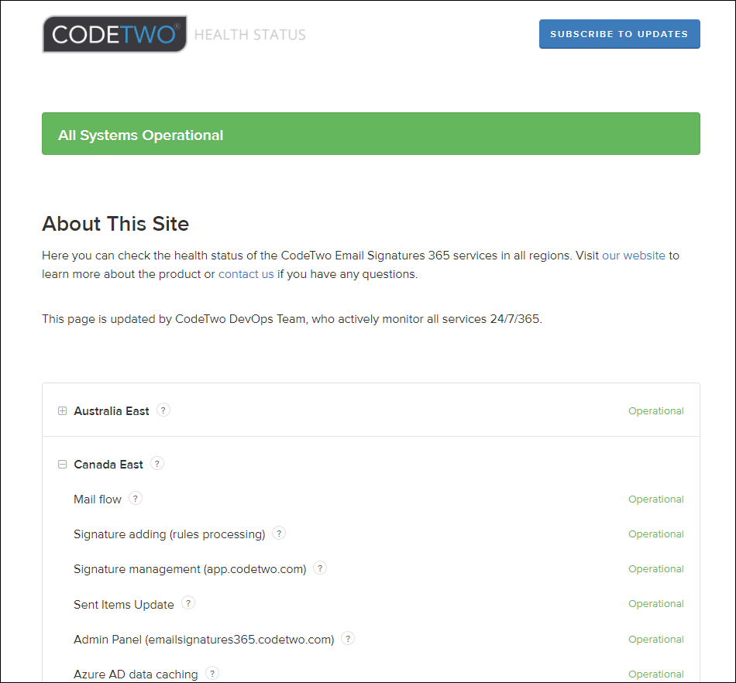The height and width of the screenshot is (683, 736).
Task: Click the 'About This Site' heading
Action: click(x=115, y=224)
